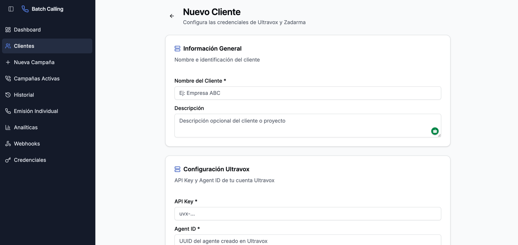
Task: Open Nueva Campaña from the sidebar
Action: (x=47, y=62)
